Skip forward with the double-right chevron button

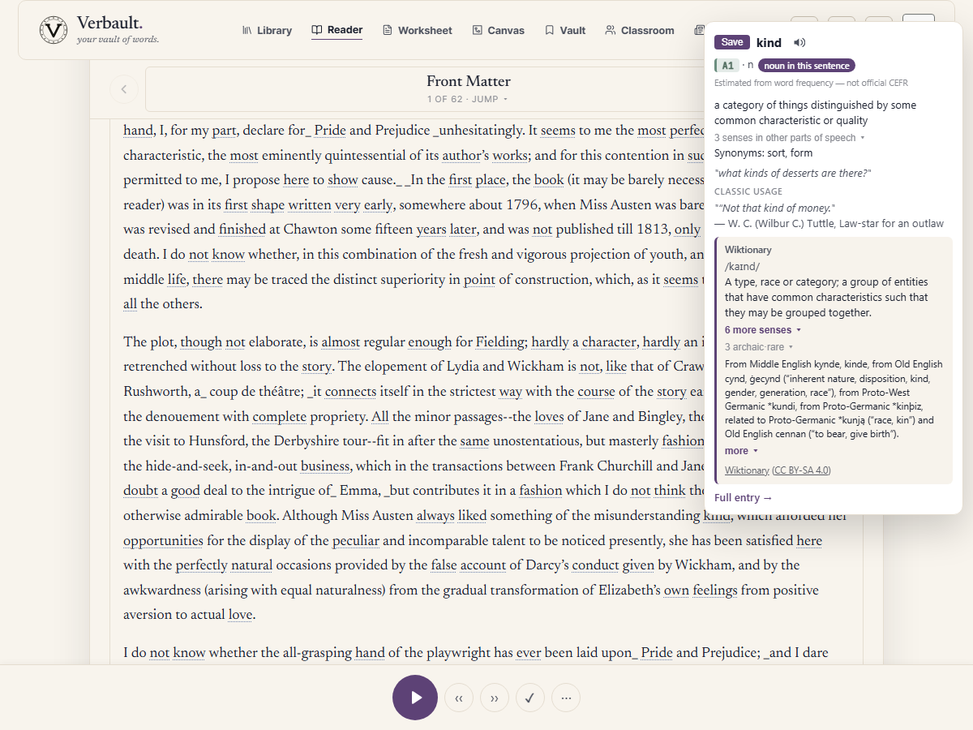click(495, 698)
